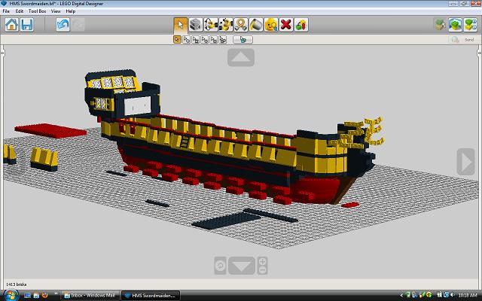Viewport: 482px width, 301px height.
Task: Click the 1413 bricks status text
Action: pos(17,284)
